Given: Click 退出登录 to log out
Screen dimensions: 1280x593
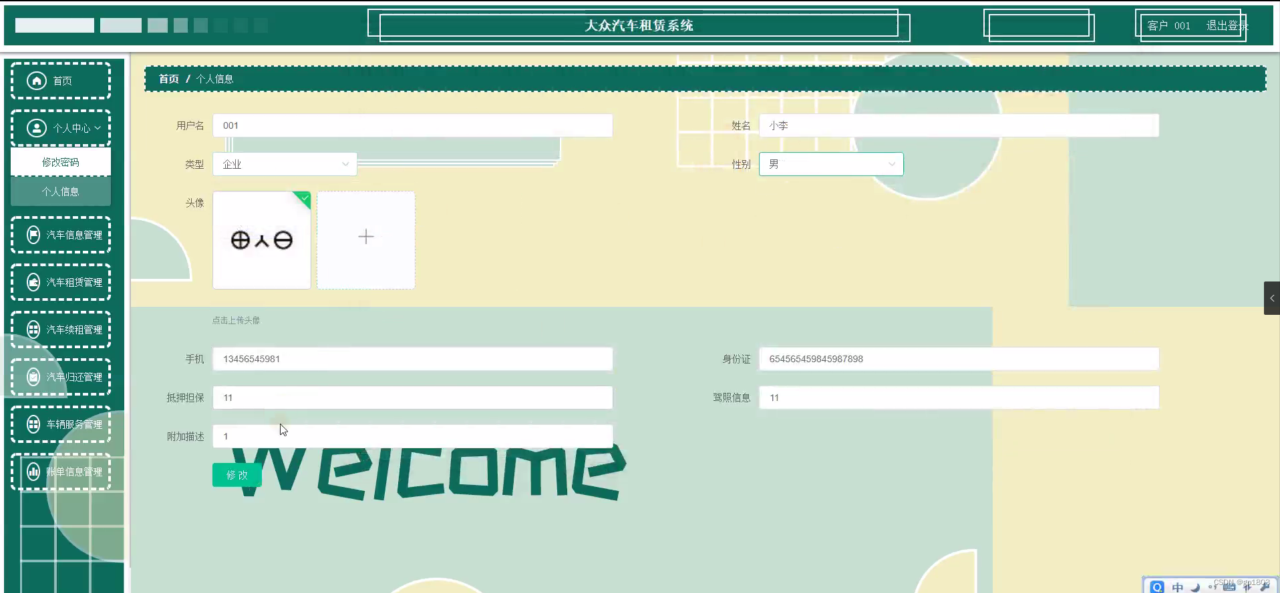Looking at the screenshot, I should [x=1227, y=25].
